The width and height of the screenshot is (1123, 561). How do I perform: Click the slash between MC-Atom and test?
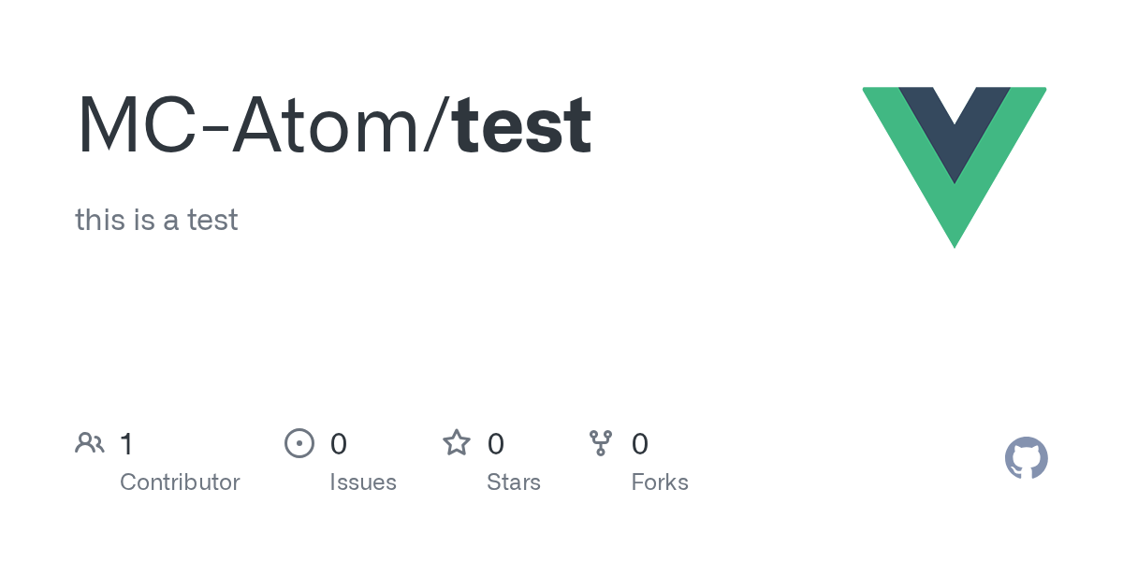[438, 124]
